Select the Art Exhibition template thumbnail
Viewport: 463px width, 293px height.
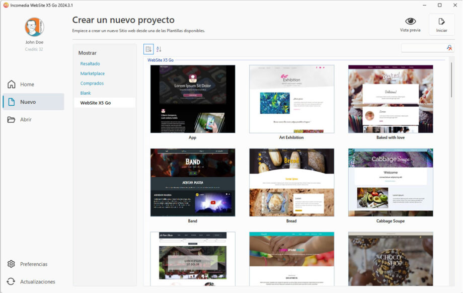coord(292,99)
